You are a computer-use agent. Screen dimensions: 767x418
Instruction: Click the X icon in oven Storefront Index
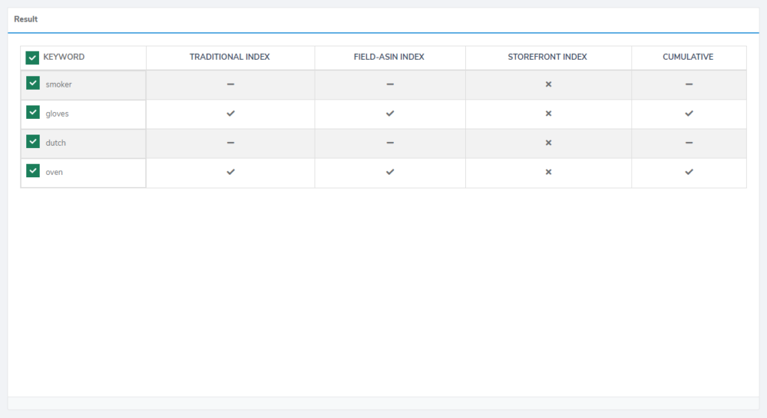point(548,172)
